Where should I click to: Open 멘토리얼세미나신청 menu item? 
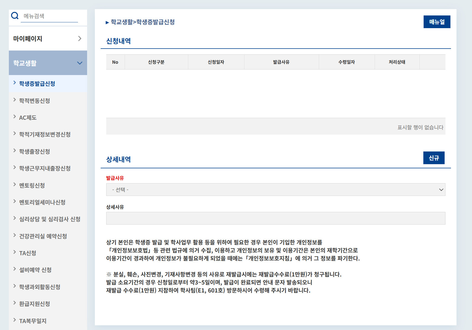[x=42, y=202]
